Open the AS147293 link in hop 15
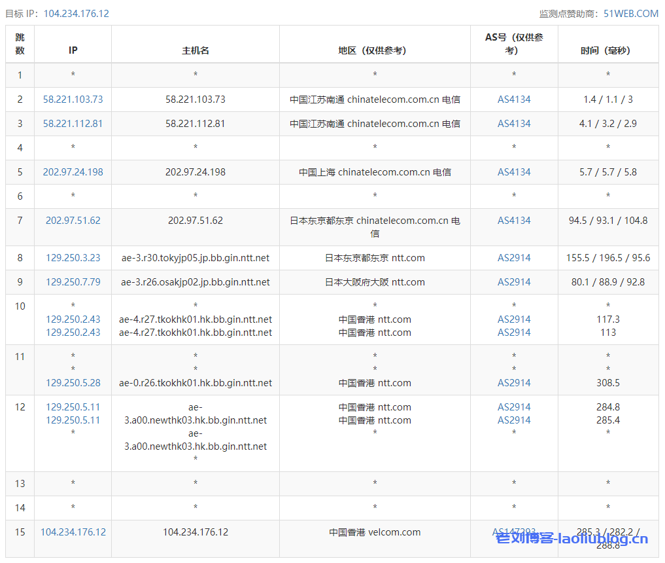665x563 pixels. click(514, 532)
